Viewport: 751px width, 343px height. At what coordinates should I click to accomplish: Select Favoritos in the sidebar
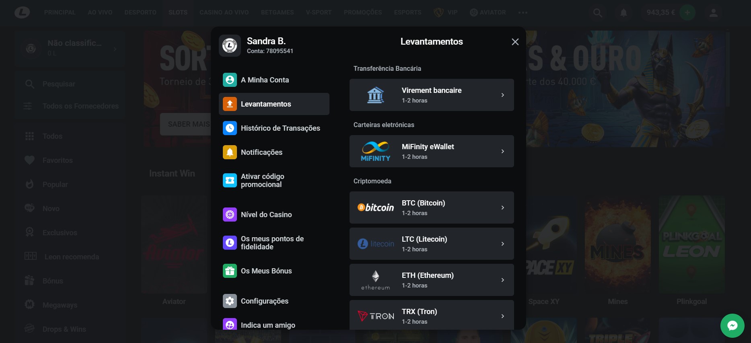coord(70,160)
